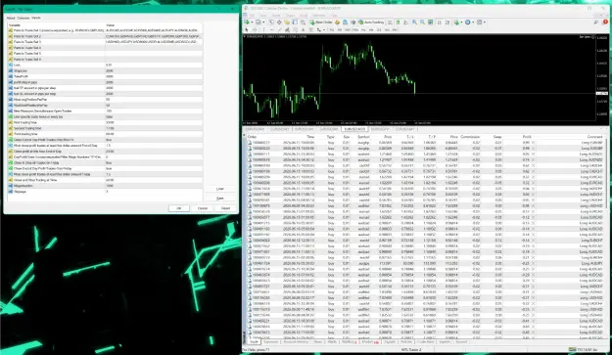Open the Templates toolbar icon
The height and width of the screenshot is (355, 612).
pos(479,22)
